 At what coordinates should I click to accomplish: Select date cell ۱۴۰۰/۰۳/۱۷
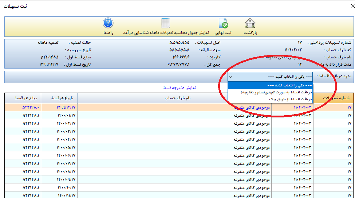(x=59, y=132)
